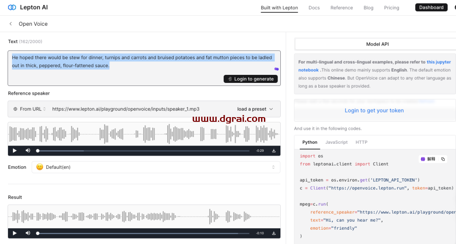Click the -0:10 remaining time label
This screenshot has height=244, width=456.
[260, 233]
